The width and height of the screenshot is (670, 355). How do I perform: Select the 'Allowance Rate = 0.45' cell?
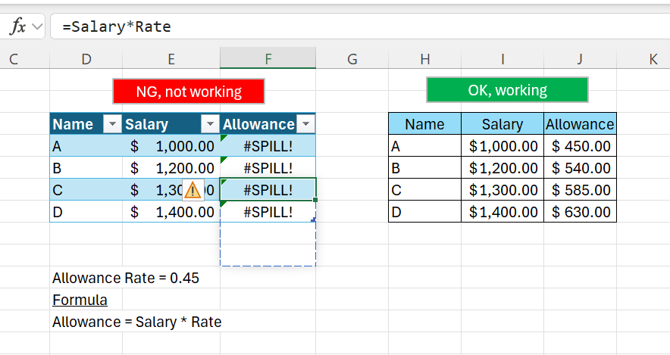126,278
